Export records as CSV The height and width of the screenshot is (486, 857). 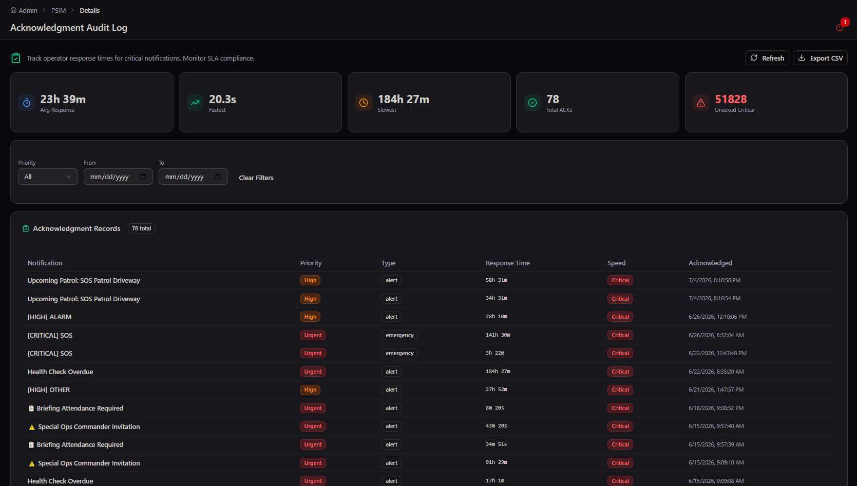(820, 58)
